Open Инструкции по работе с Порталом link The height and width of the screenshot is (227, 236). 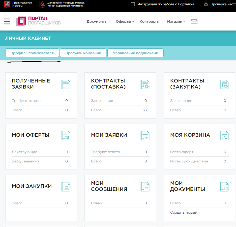click(165, 4)
